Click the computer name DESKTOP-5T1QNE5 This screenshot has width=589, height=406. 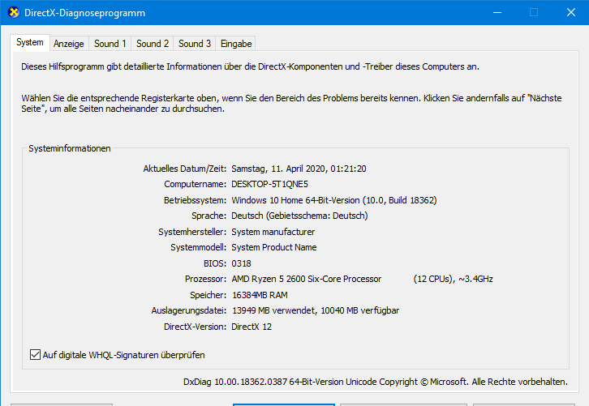point(269,184)
